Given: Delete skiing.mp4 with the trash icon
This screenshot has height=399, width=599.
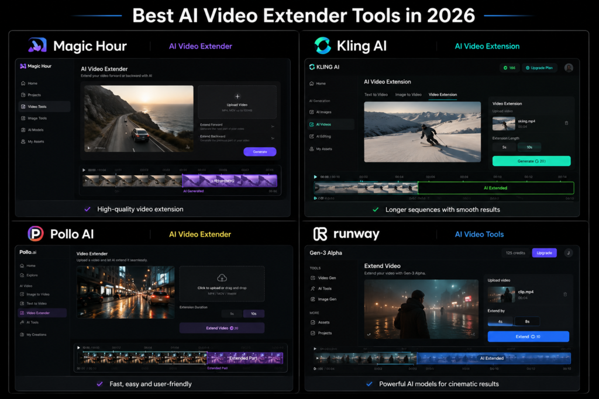Looking at the screenshot, I should [566, 123].
